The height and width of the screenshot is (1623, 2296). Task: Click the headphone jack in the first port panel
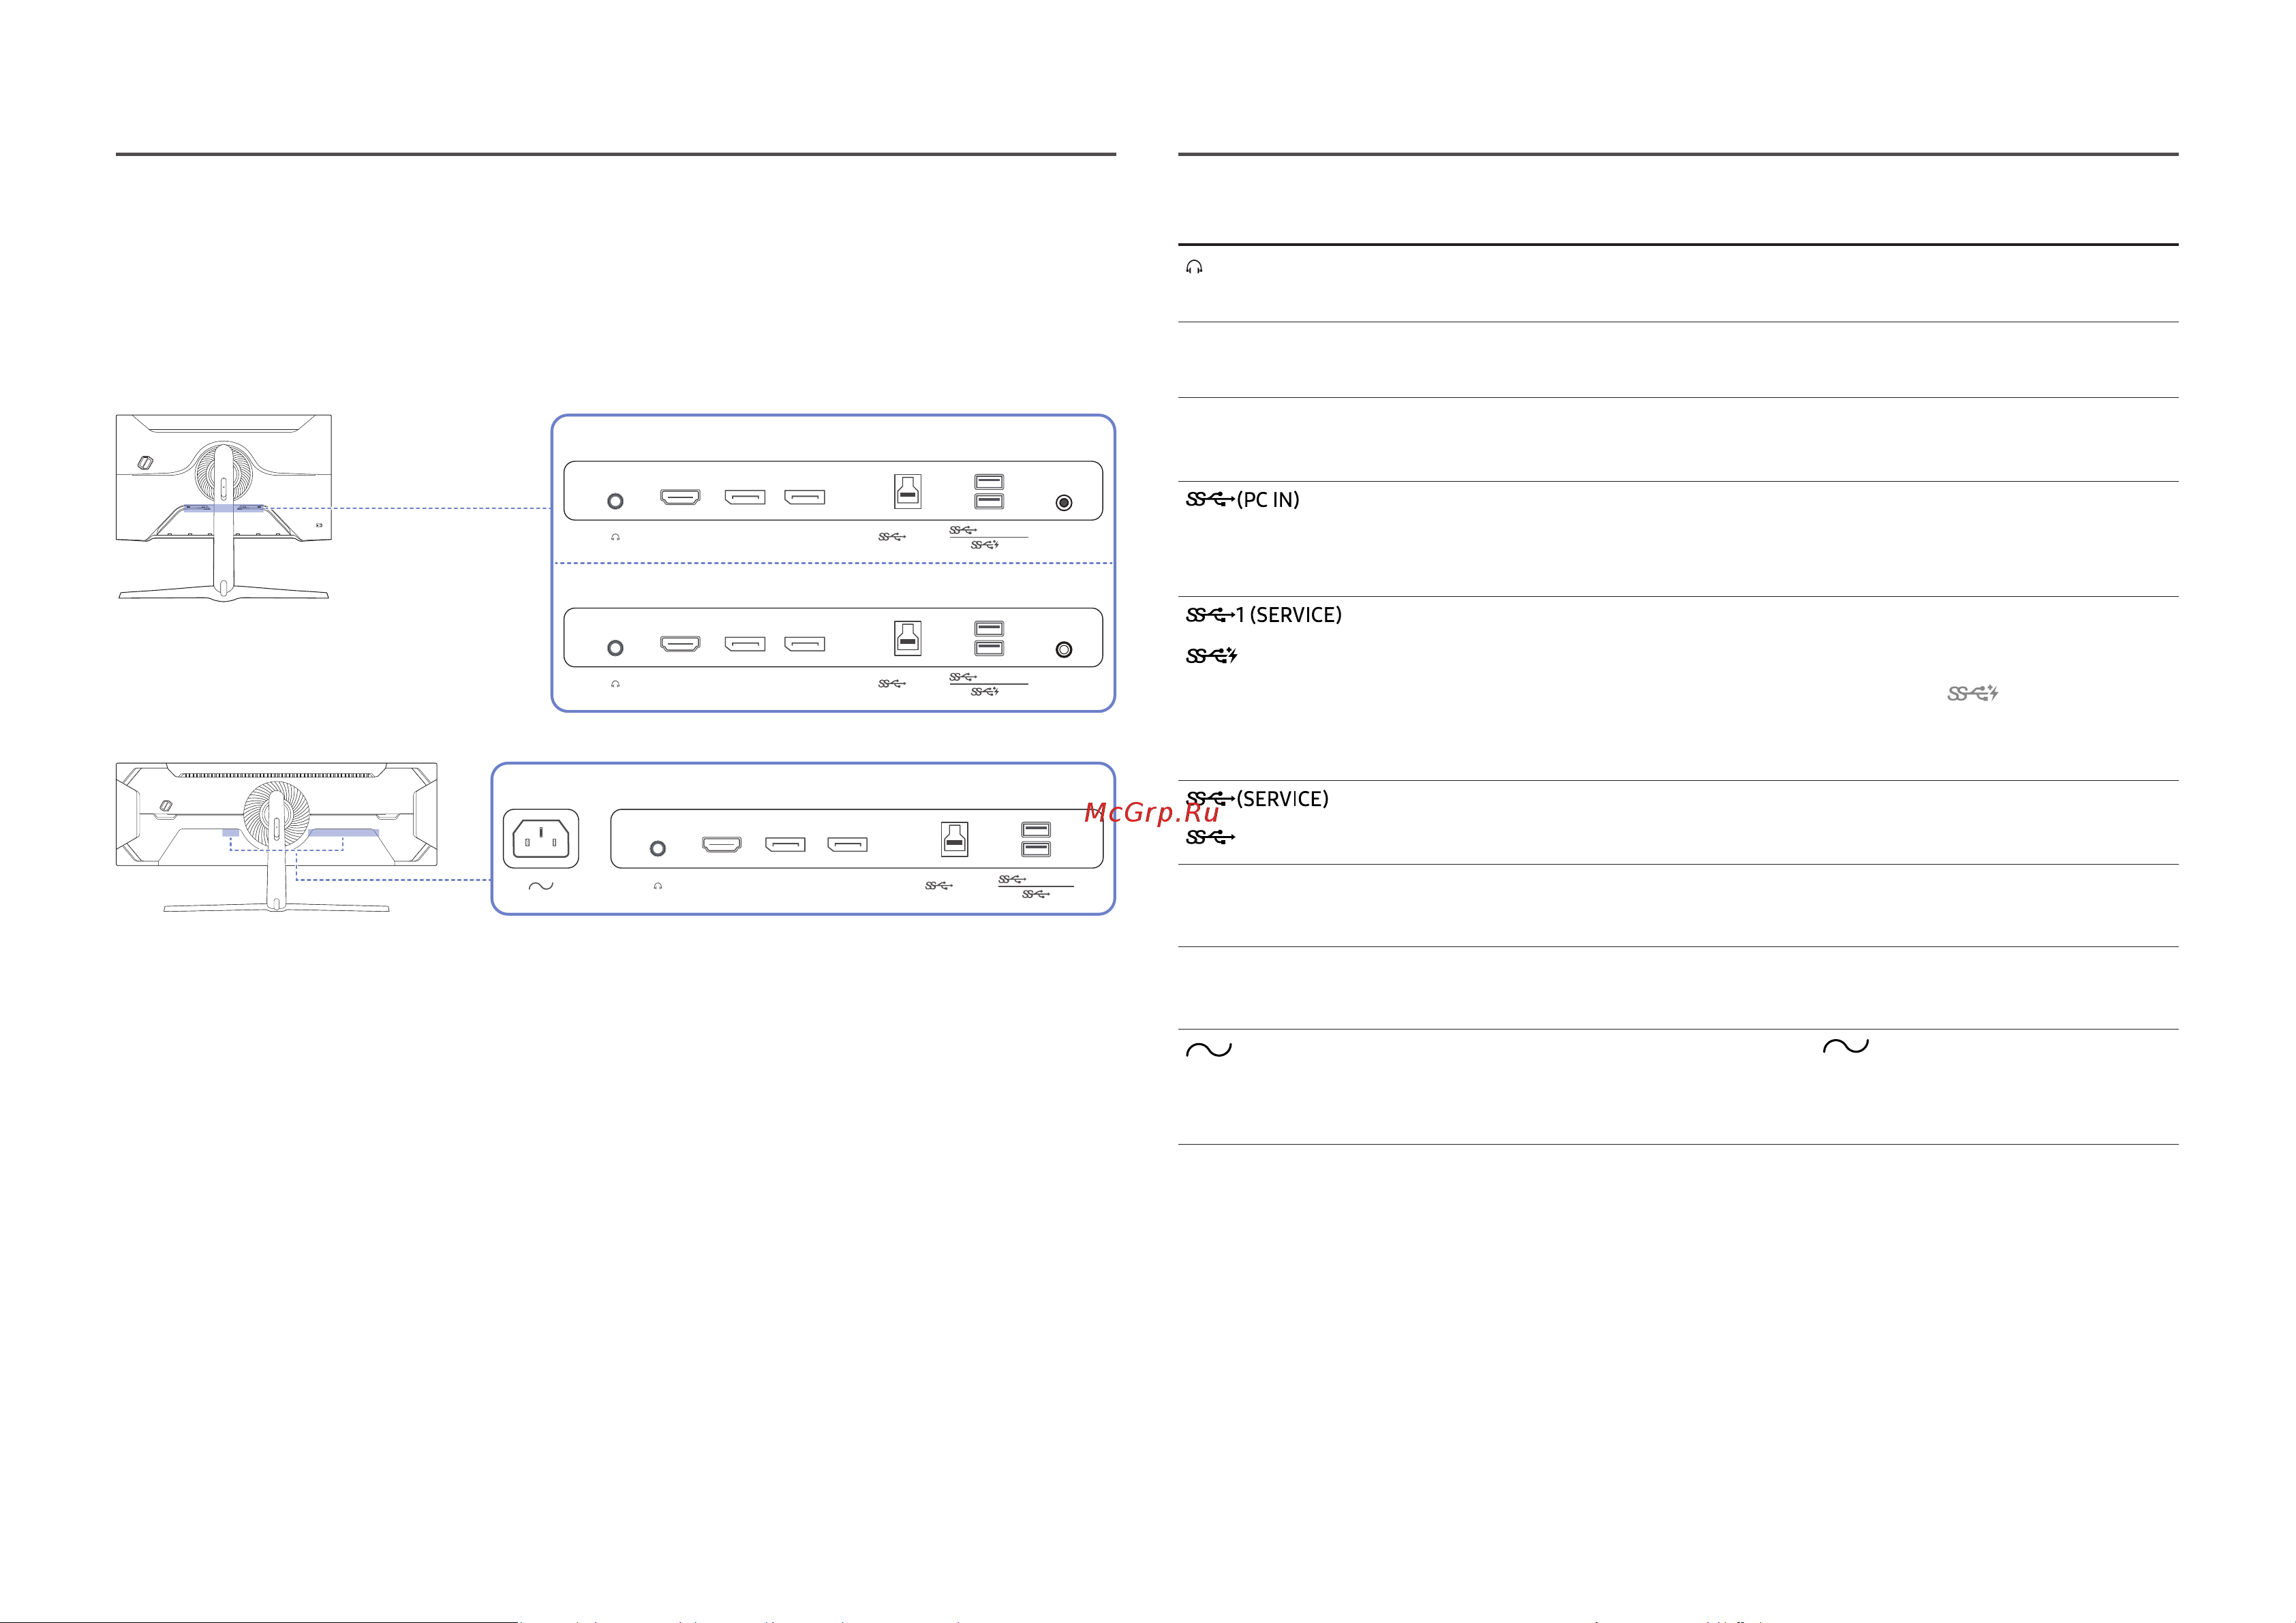pos(615,501)
